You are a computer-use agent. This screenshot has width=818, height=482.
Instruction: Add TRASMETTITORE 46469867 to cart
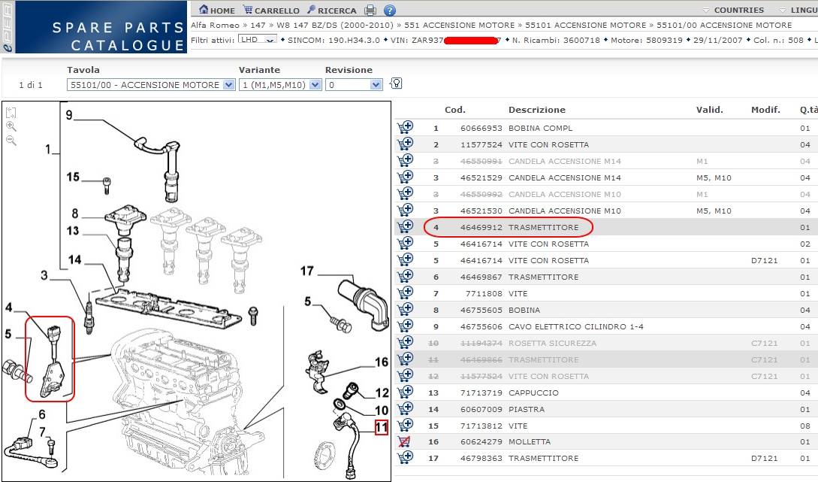pyautogui.click(x=405, y=276)
